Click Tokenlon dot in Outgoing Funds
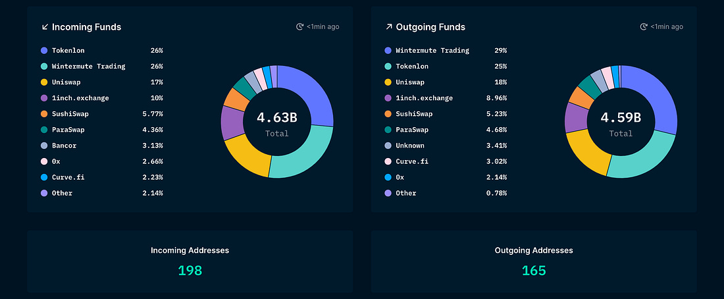 click(x=388, y=66)
